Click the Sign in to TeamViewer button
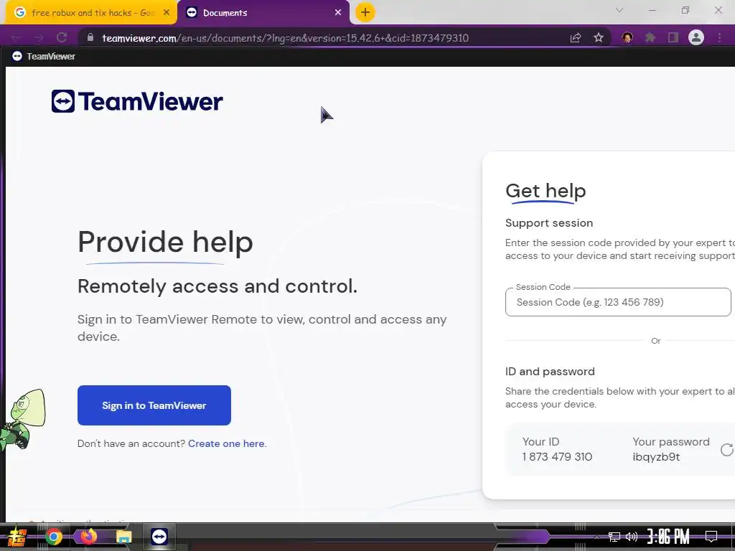 (x=154, y=405)
